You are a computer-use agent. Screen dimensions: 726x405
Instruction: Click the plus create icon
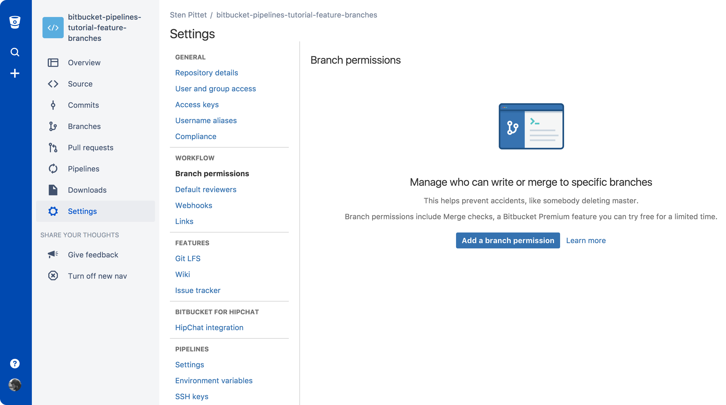click(x=15, y=73)
